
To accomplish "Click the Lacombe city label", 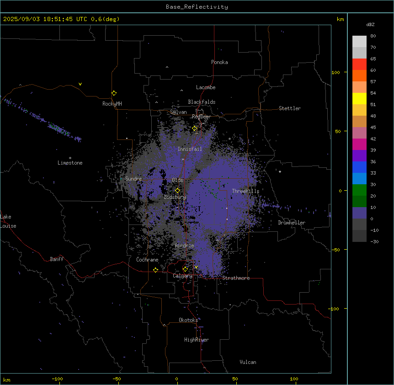I will coord(206,87).
